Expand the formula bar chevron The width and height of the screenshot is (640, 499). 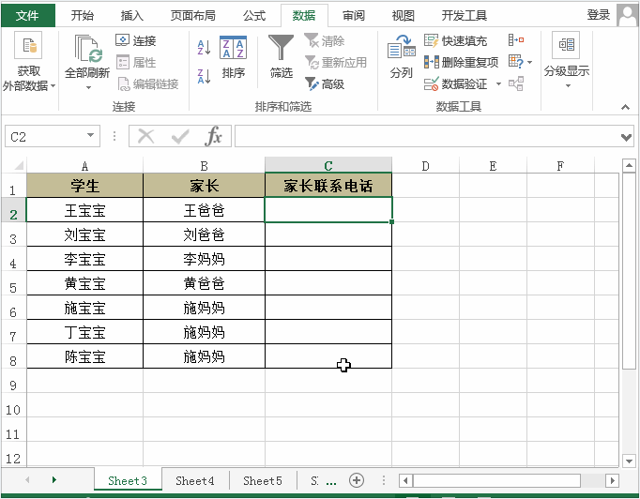pyautogui.click(x=626, y=137)
